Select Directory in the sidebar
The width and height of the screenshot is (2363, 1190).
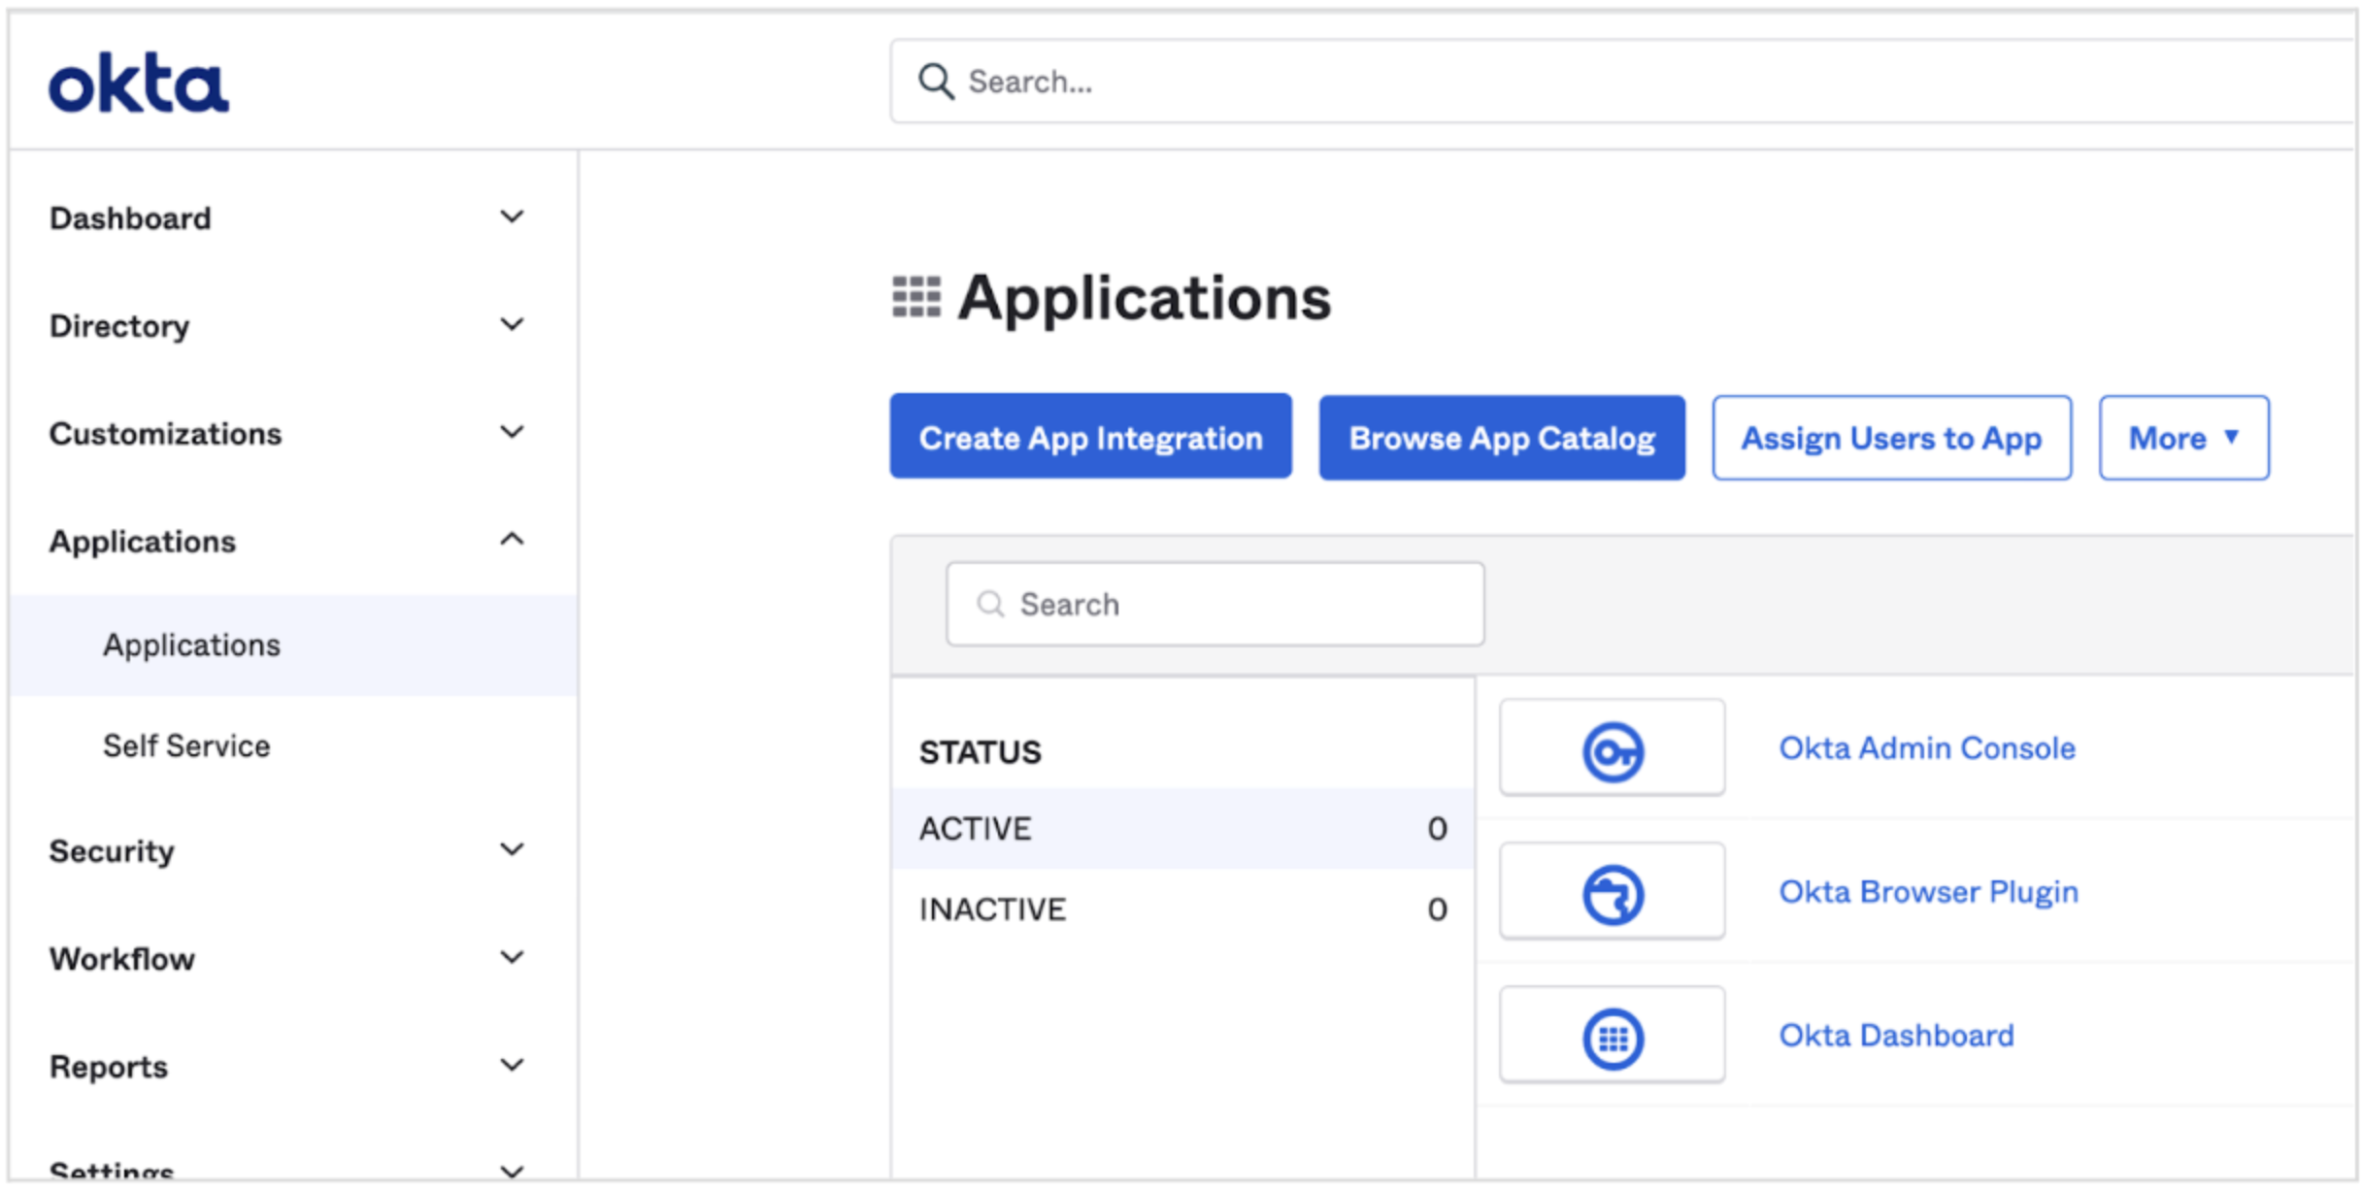coord(119,326)
